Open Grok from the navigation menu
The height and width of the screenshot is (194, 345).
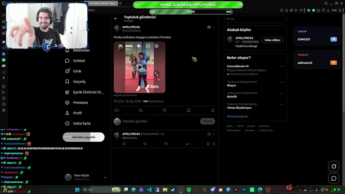[73, 71]
